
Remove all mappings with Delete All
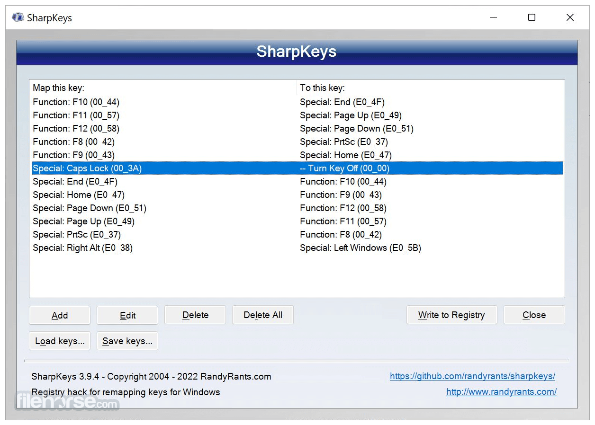263,315
